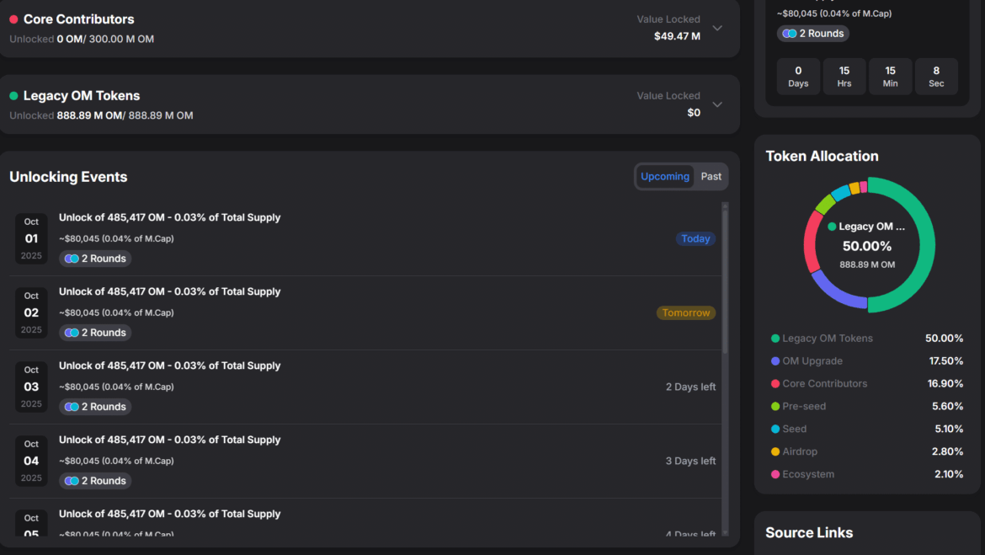Switch to Past unlocking events
The image size is (985, 555).
tap(711, 177)
